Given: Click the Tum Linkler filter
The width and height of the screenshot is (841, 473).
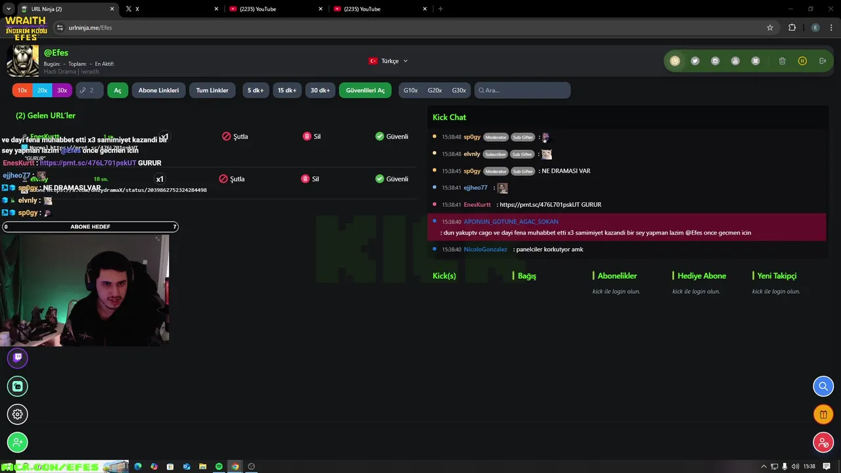Looking at the screenshot, I should [212, 91].
